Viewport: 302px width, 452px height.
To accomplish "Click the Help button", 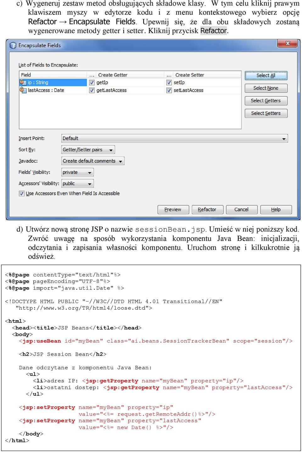I will (276, 210).
